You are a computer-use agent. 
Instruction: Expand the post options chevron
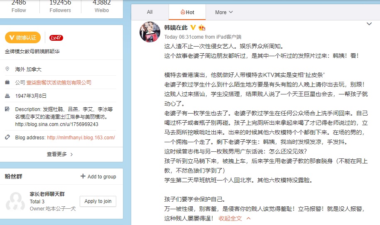point(369,24)
